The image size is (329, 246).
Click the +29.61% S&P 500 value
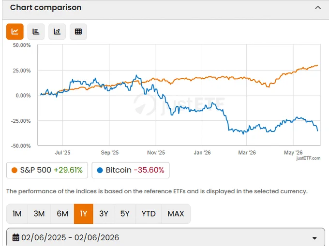[68, 170]
